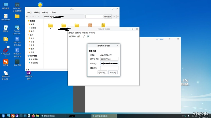Select 文件系统 in file manager sidebar

coord(33,59)
